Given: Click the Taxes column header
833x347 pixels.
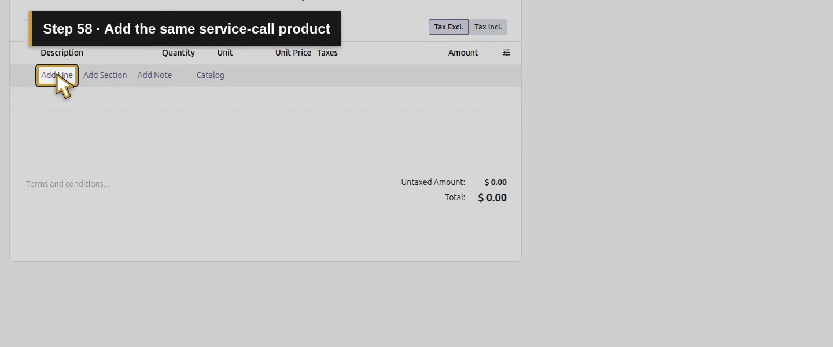Looking at the screenshot, I should [327, 53].
